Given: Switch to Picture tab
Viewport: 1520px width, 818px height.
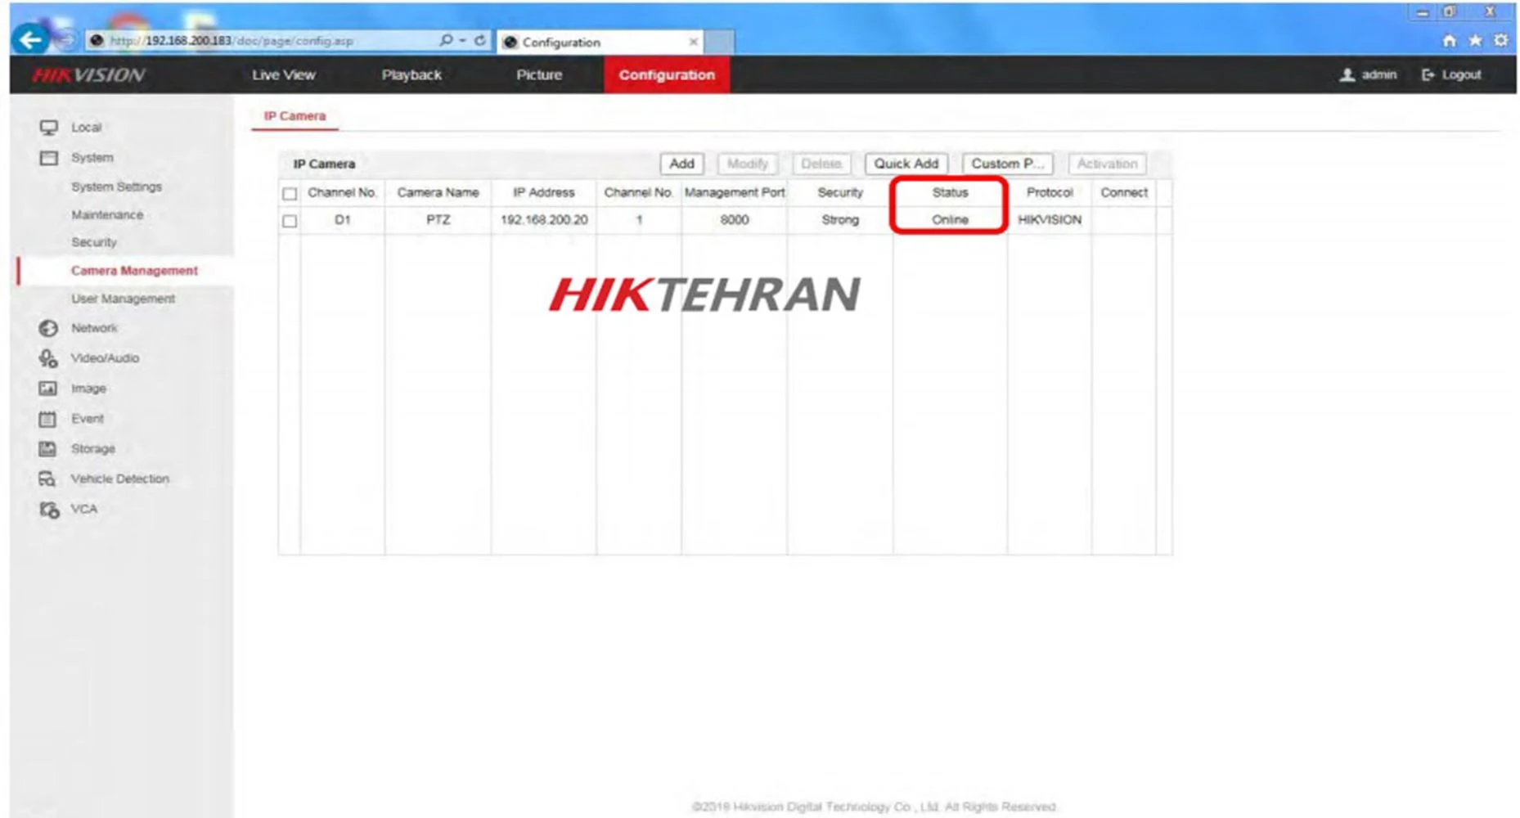Looking at the screenshot, I should pyautogui.click(x=539, y=75).
